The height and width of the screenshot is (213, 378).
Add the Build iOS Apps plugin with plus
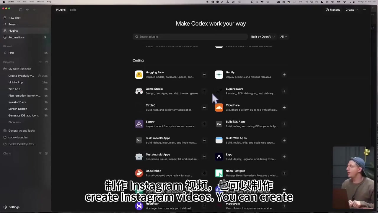(284, 124)
